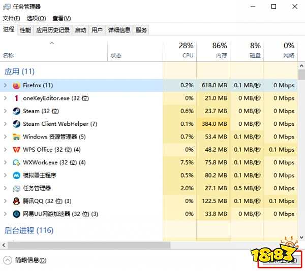Image resolution: width=305 pixels, height=271 pixels.
Task: Expand WPS Office (32 位) (4) group
Action: tap(6, 150)
